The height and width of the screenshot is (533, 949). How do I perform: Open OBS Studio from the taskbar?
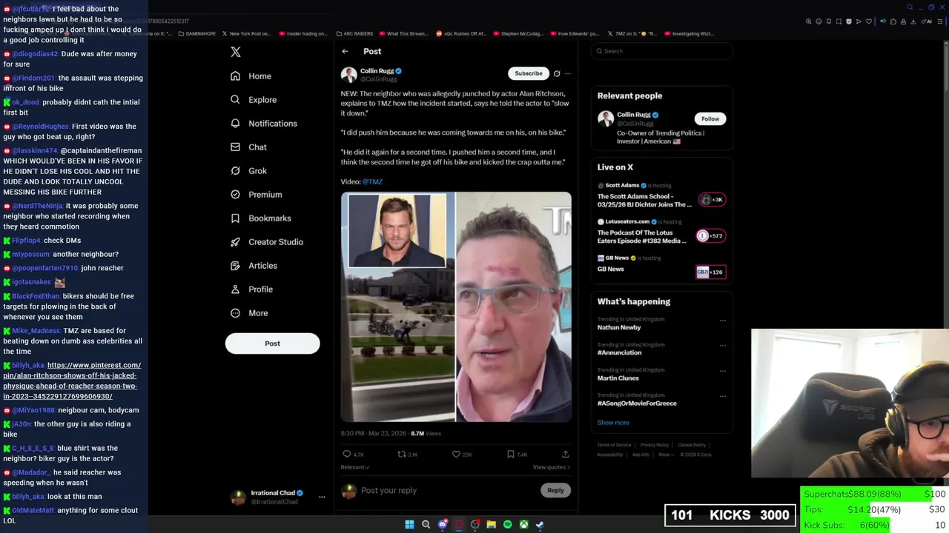pyautogui.click(x=475, y=524)
